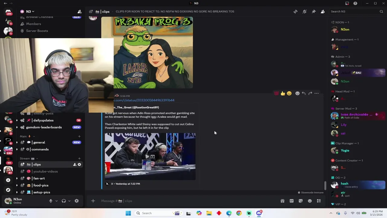Open add reaction picker on message
Screen dimensions: 387x218
tap(297, 93)
